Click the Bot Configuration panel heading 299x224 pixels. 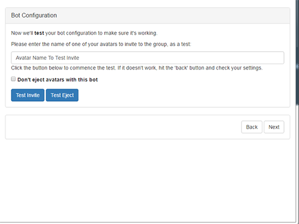click(x=34, y=16)
